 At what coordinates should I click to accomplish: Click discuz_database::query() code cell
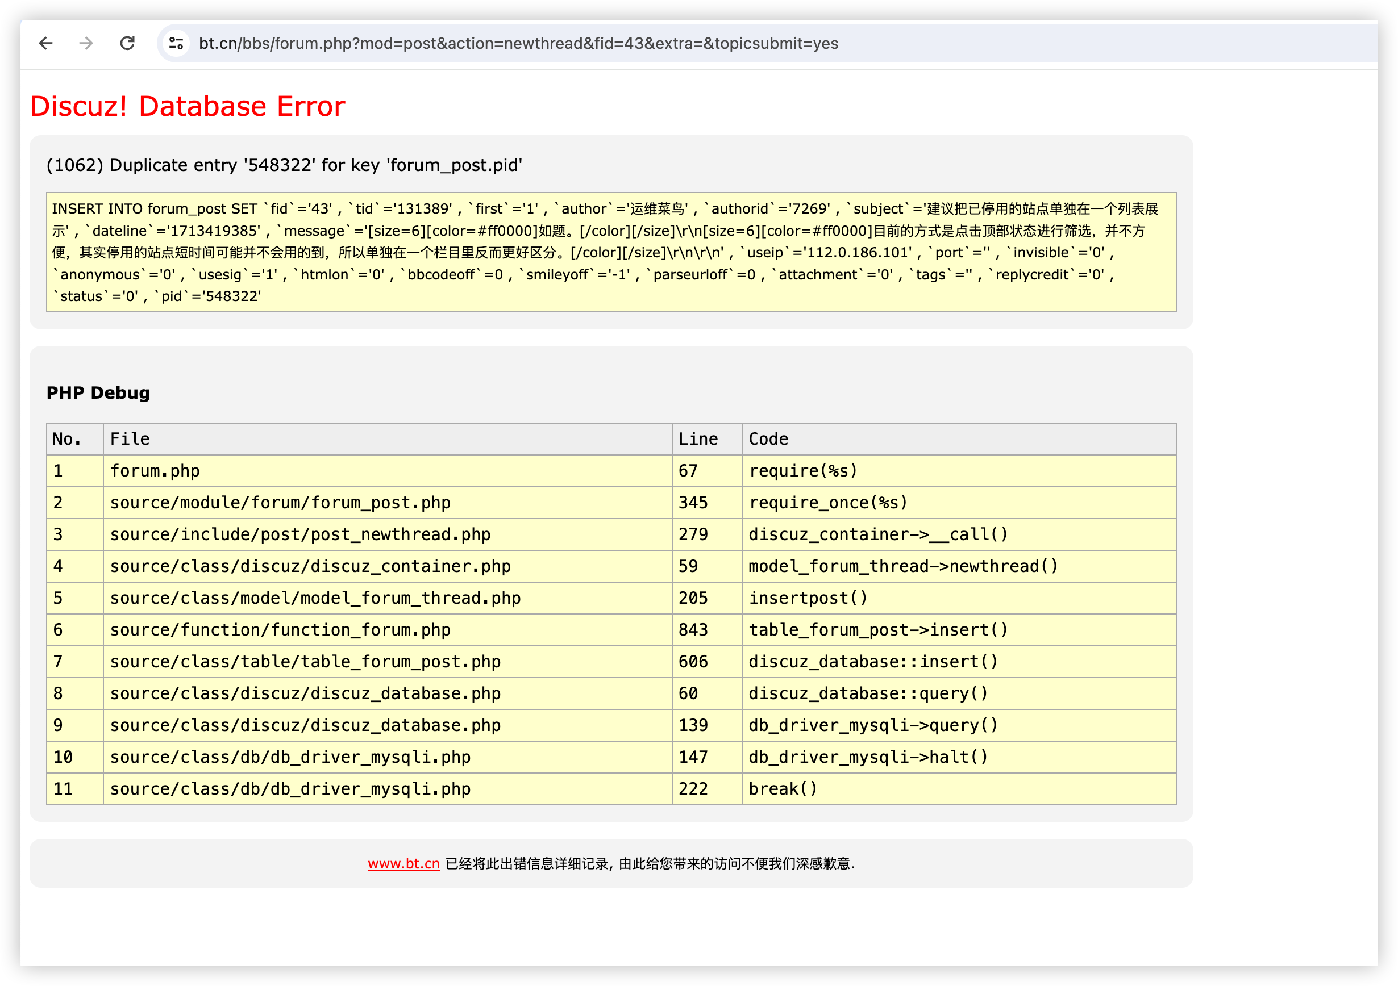tap(959, 693)
